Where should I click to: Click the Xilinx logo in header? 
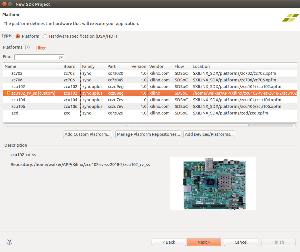click(291, 18)
